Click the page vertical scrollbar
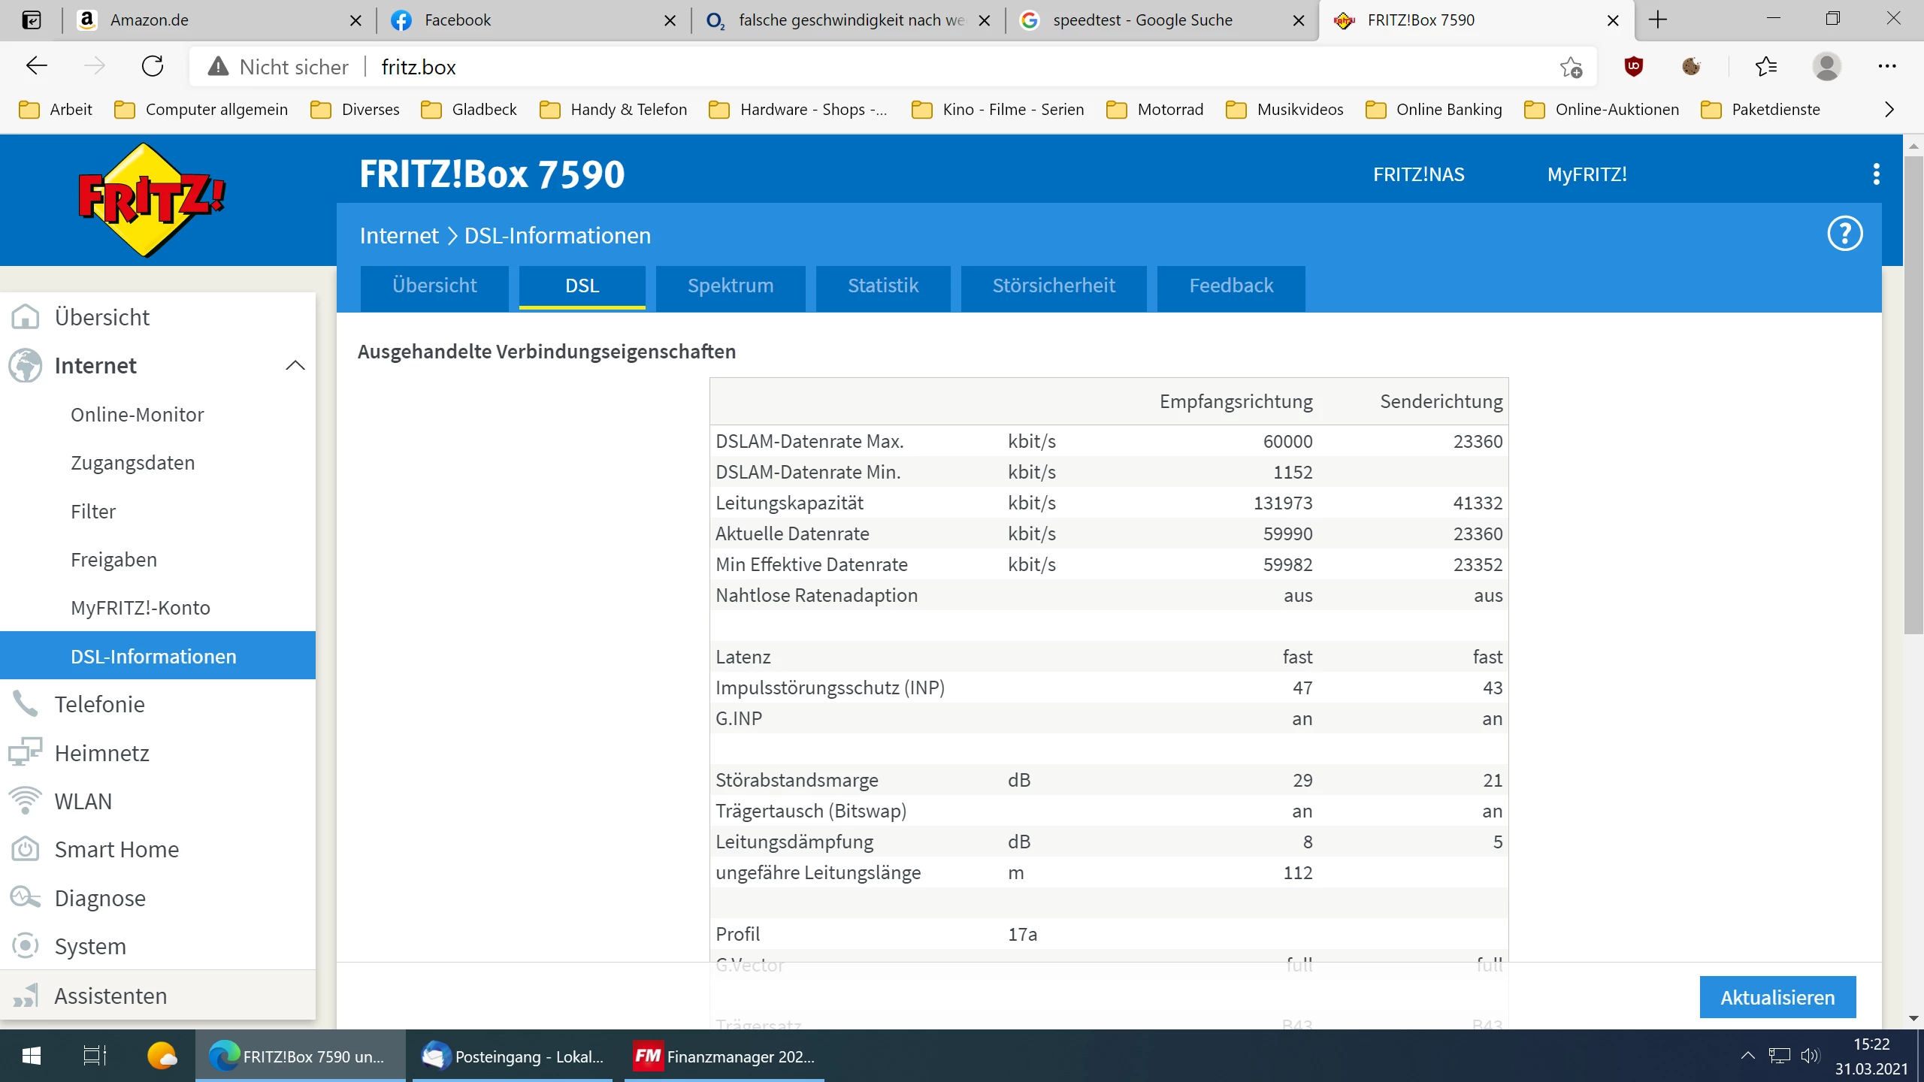The height and width of the screenshot is (1082, 1924). [x=1913, y=391]
